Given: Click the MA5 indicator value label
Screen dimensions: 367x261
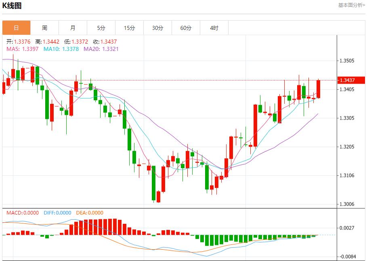Looking at the screenshot, I should [x=23, y=49].
